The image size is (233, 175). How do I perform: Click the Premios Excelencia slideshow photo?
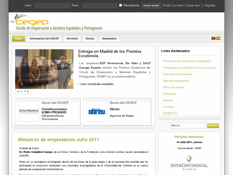point(44,69)
